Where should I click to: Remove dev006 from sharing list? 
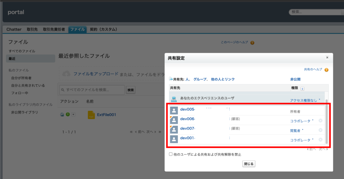pos(320,121)
